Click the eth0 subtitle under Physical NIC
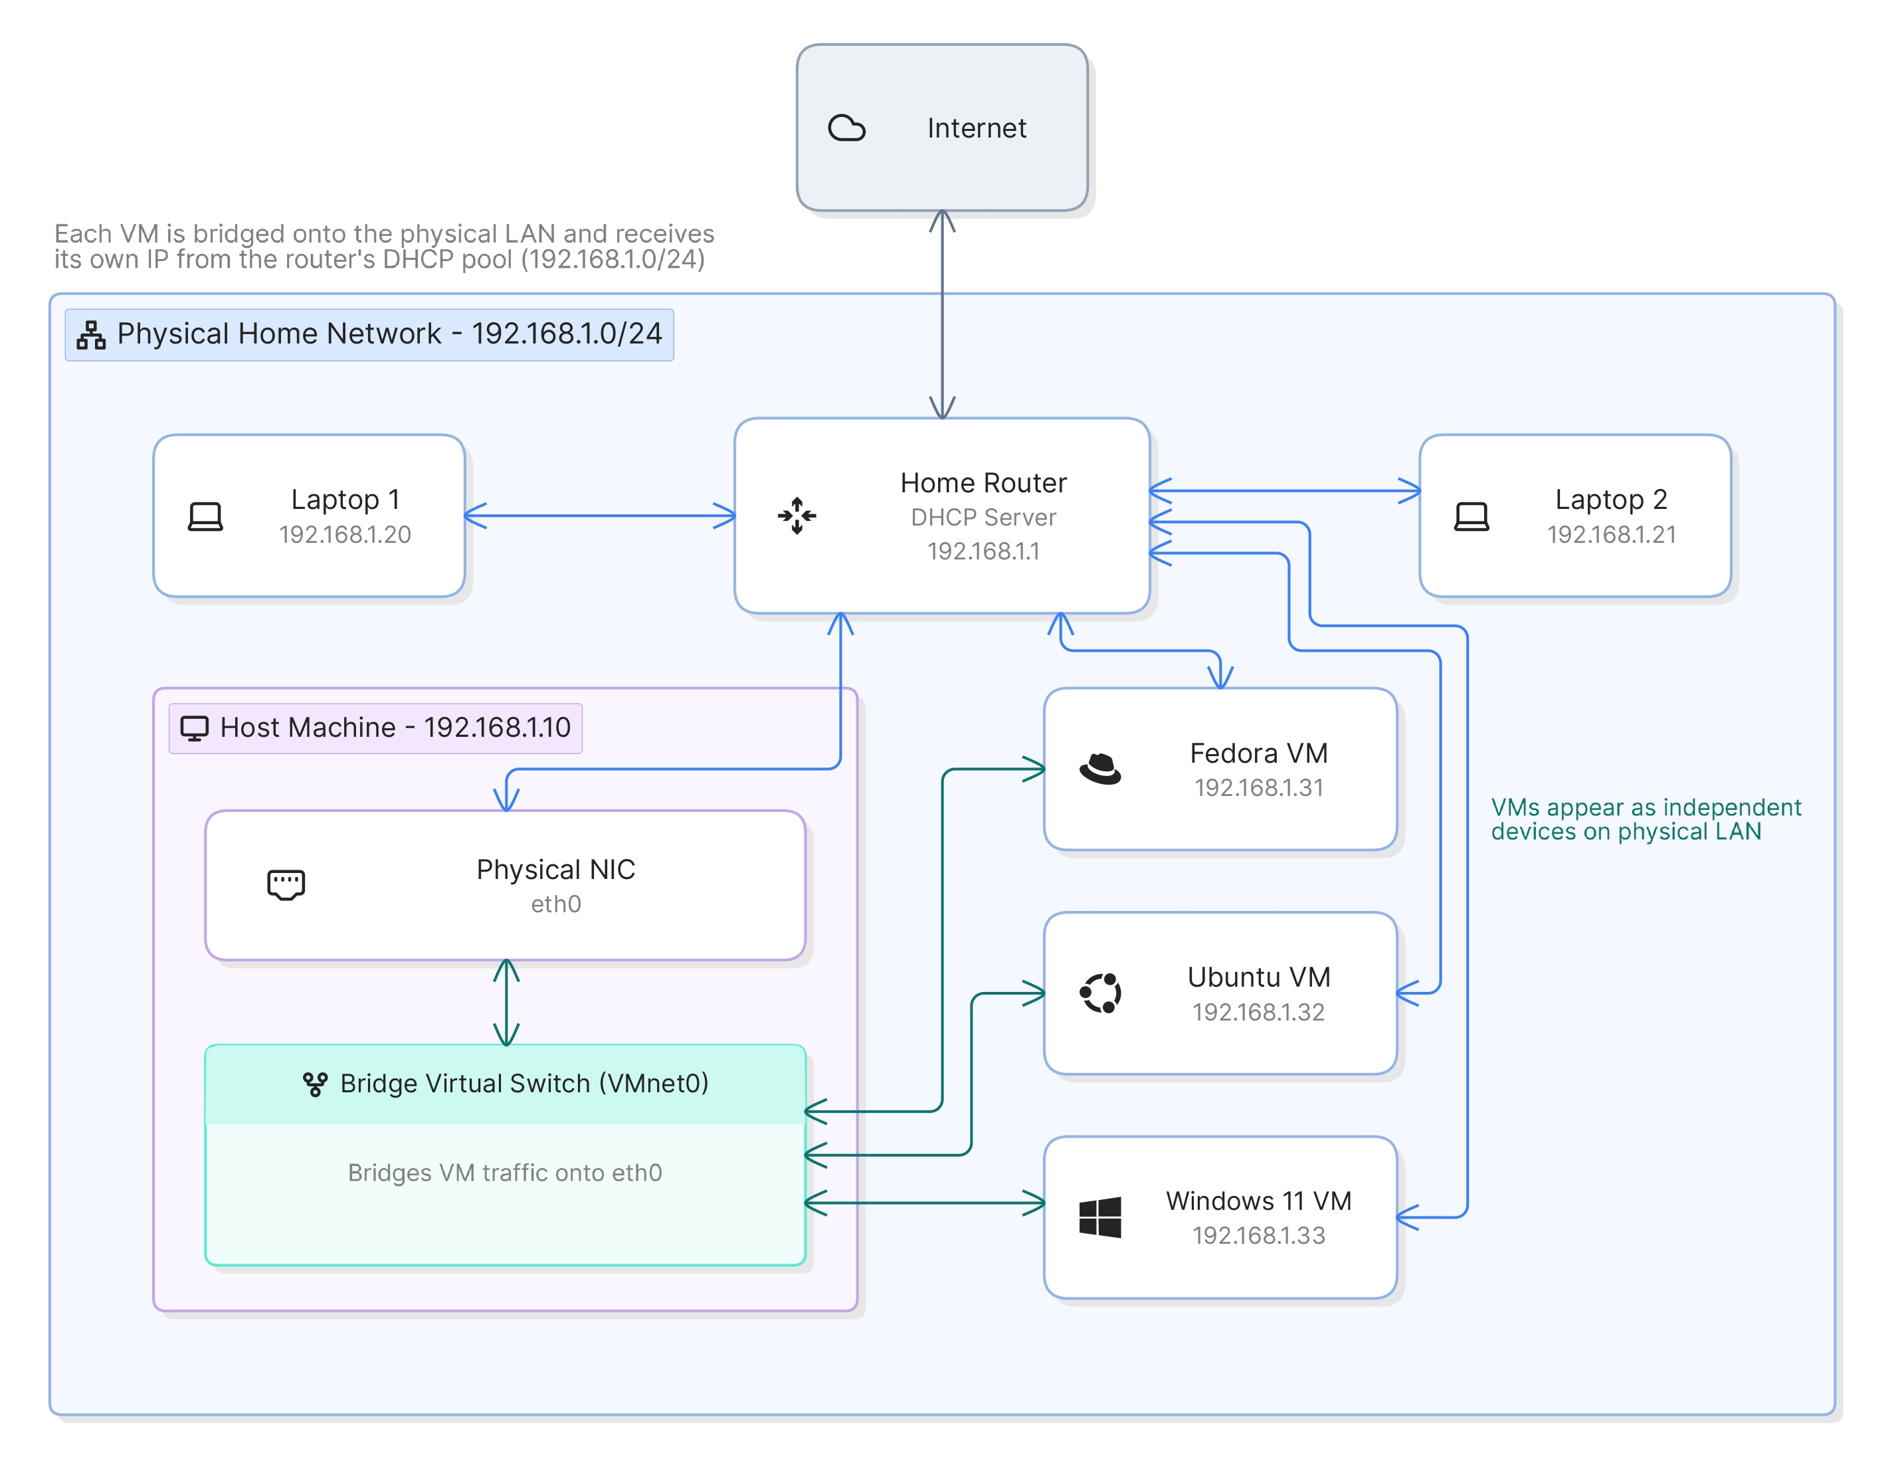1892x1467 pixels. 555,905
